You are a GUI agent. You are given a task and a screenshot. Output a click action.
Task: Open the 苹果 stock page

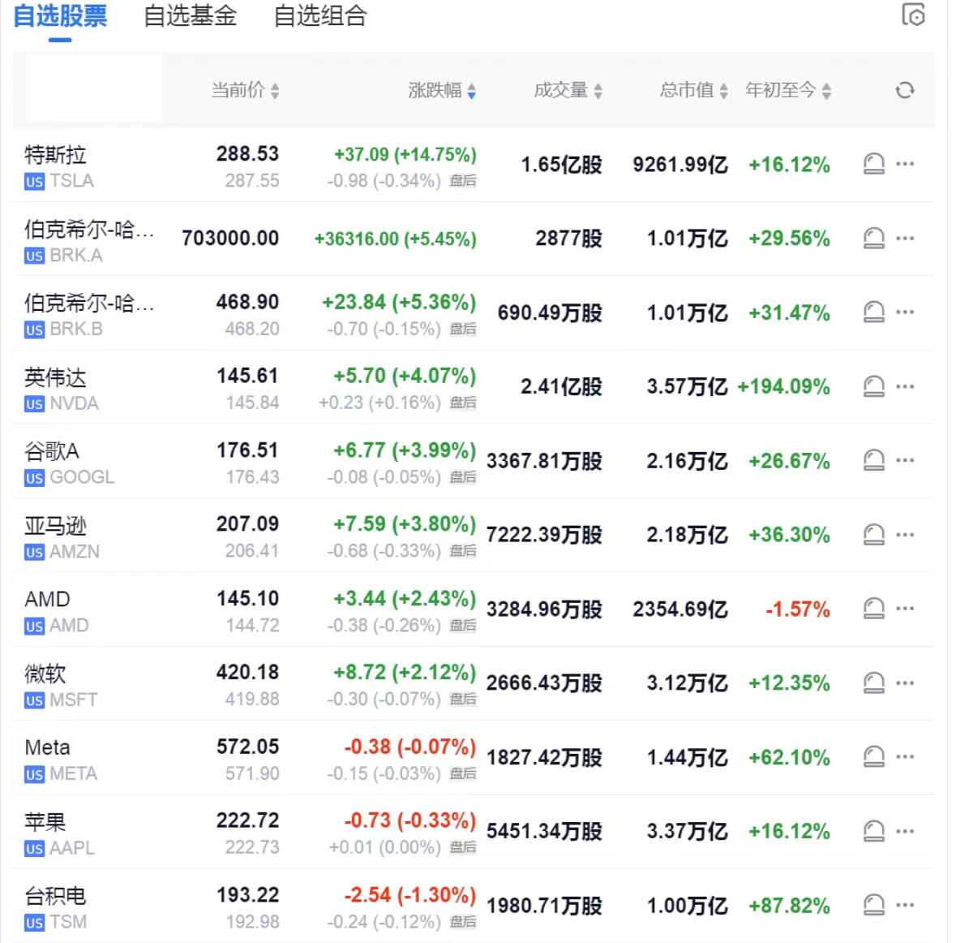coord(45,822)
